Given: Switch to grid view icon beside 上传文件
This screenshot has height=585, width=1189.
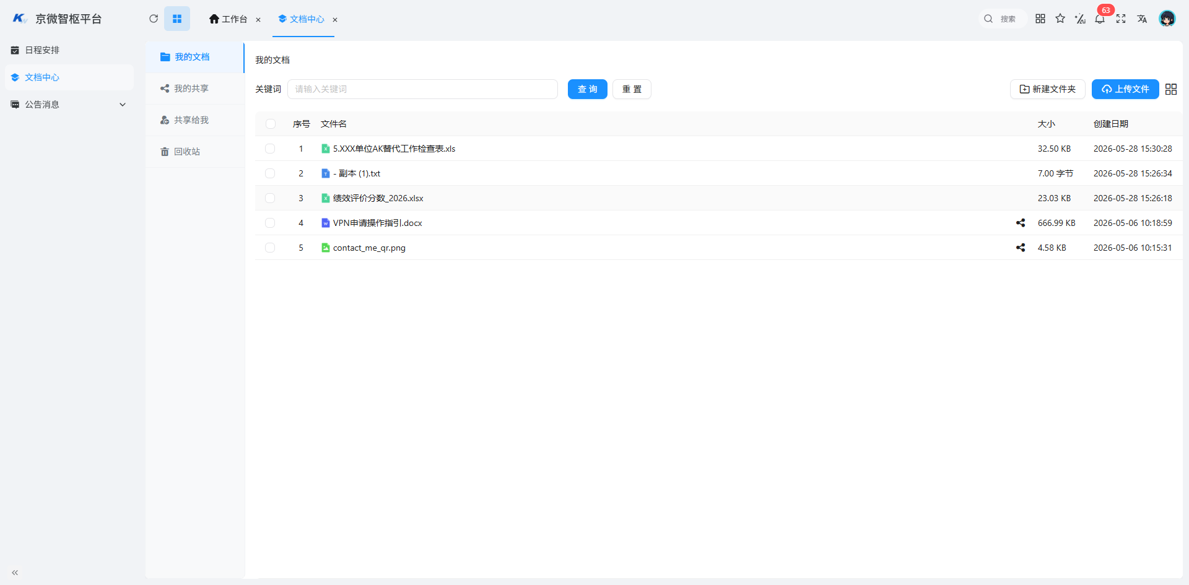Looking at the screenshot, I should coord(1171,89).
